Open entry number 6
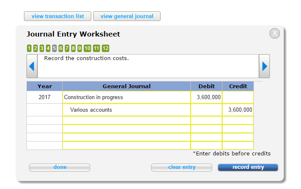This screenshot has height=189, width=301. 61,48
